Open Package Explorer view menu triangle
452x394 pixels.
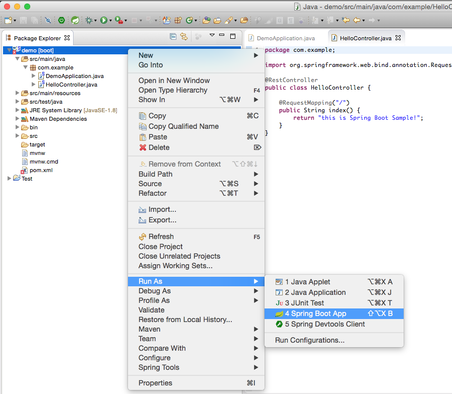[212, 35]
